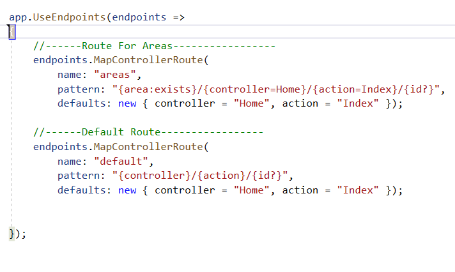
Task: Click the 'pattern:' label in areas route
Action: pos(81,89)
